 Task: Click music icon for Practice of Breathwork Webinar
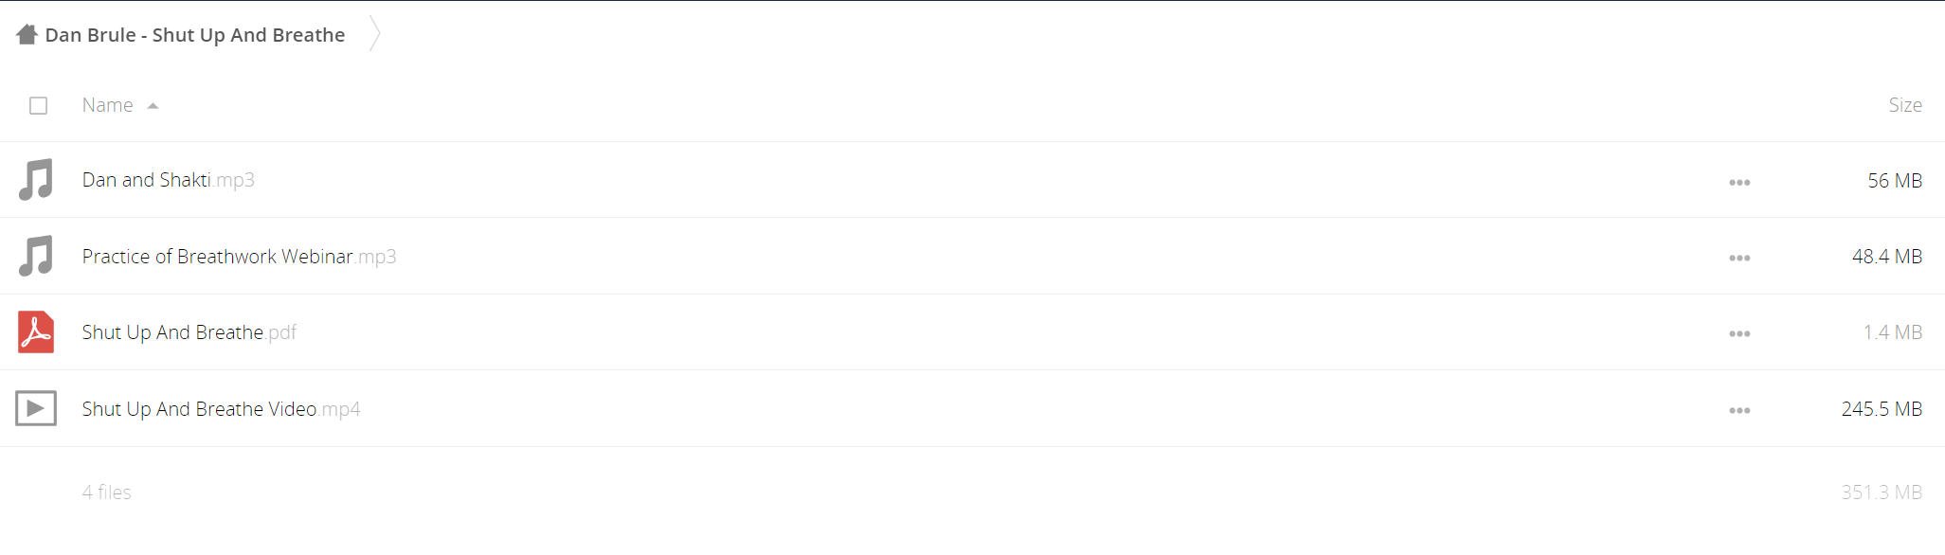click(36, 256)
